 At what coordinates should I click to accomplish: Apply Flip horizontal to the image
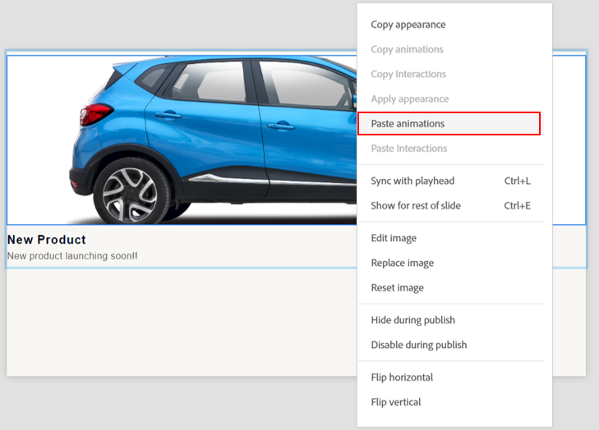(x=402, y=377)
